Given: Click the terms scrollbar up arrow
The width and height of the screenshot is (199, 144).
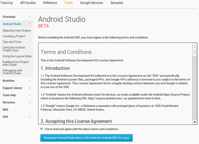Looking at the screenshot, I should click(195, 45).
